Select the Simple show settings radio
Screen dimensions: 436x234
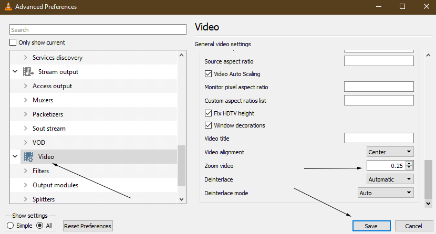(11, 226)
